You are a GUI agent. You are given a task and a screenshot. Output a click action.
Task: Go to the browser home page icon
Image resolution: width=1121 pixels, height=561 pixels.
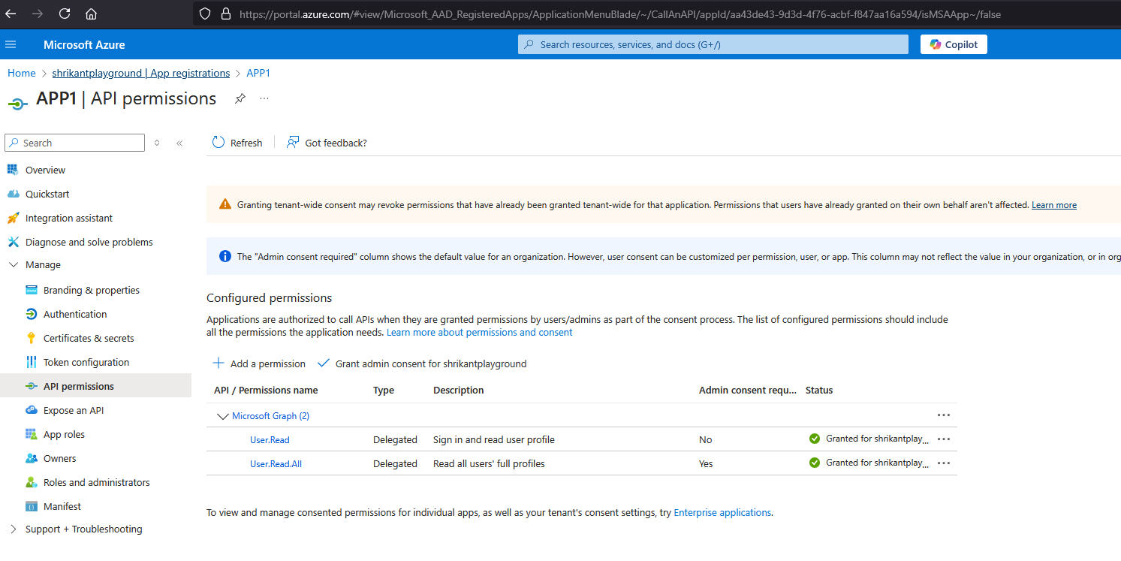pyautogui.click(x=91, y=14)
